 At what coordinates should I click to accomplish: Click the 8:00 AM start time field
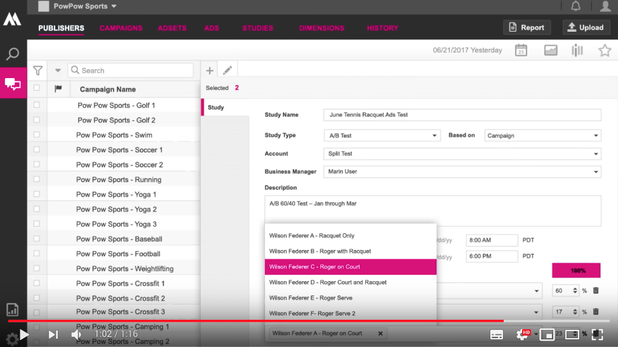(492, 240)
